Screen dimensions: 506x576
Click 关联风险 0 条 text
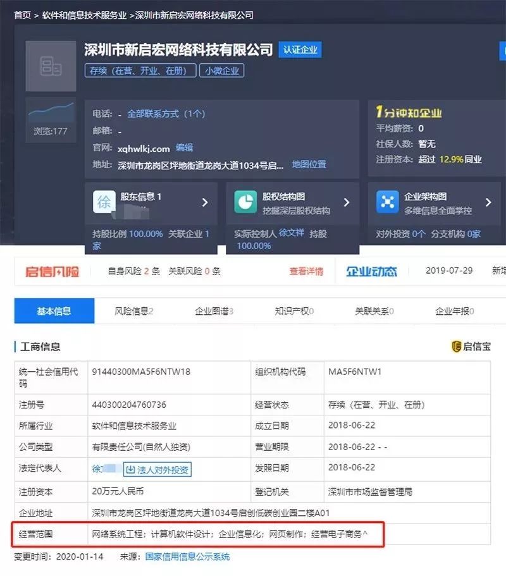(x=194, y=271)
